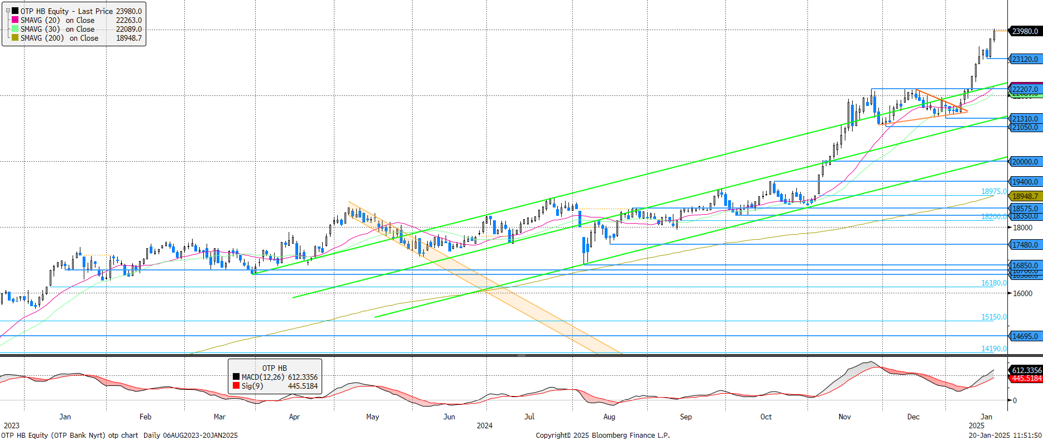Click the 23120.0 horizontal line price label
Image resolution: width=1043 pixels, height=440 pixels.
[1025, 59]
